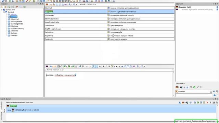Zoom out in the target editor
219x123 pixels.
click(142, 66)
